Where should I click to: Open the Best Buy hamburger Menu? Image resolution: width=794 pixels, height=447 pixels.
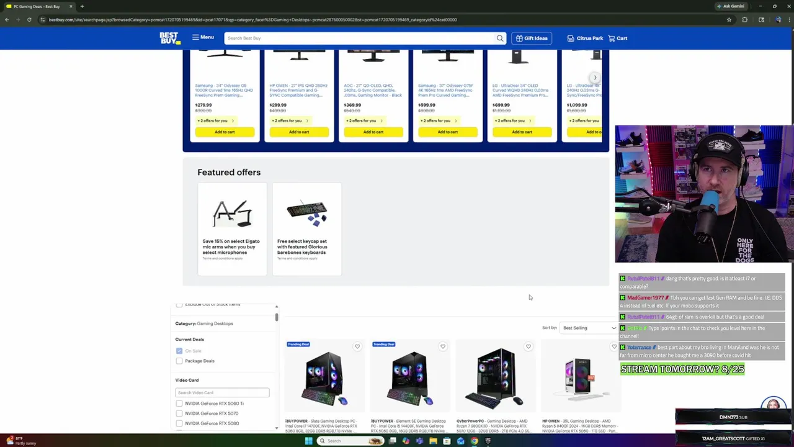pos(203,37)
